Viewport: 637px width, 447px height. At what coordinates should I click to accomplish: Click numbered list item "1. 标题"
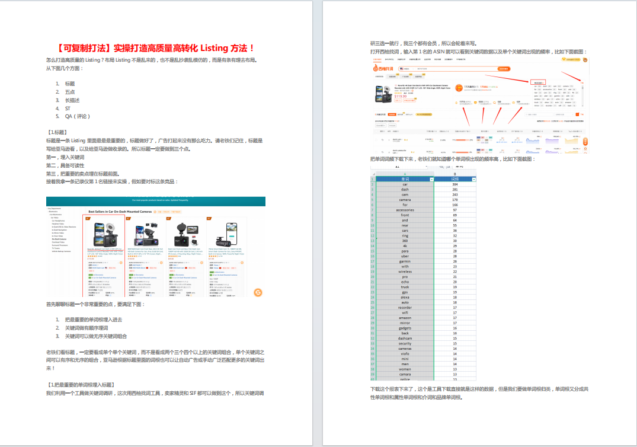[65, 84]
